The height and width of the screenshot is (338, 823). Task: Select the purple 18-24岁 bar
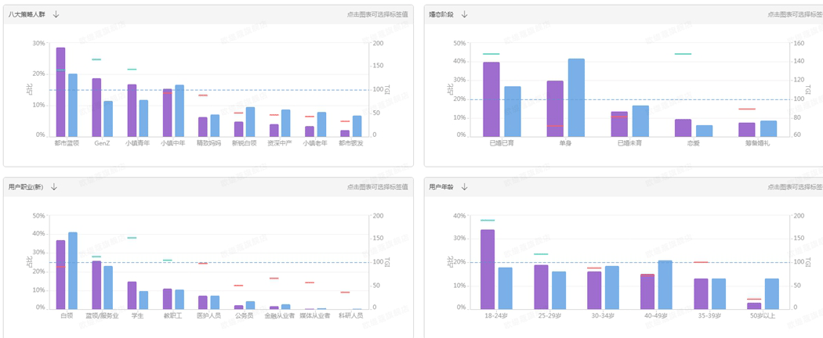tap(488, 269)
